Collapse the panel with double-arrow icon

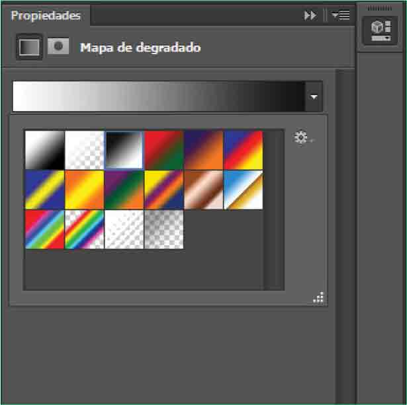pos(310,15)
